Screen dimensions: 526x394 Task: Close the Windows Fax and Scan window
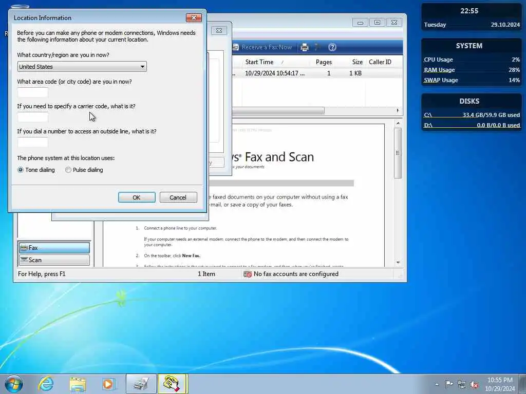pos(394,23)
